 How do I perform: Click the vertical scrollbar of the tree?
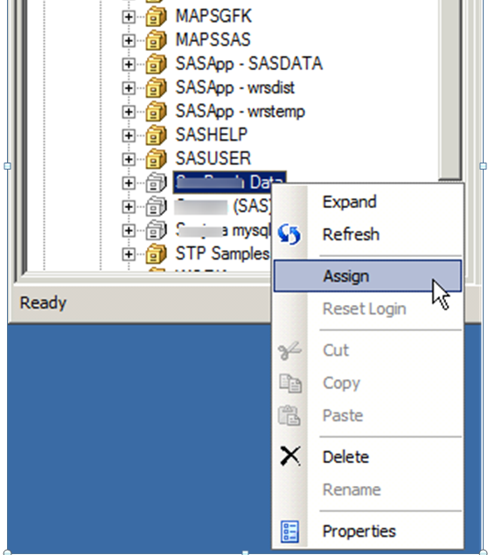[450, 88]
